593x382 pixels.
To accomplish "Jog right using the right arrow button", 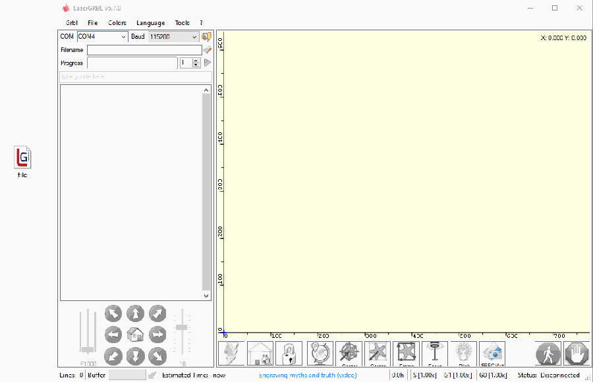I will pos(157,335).
